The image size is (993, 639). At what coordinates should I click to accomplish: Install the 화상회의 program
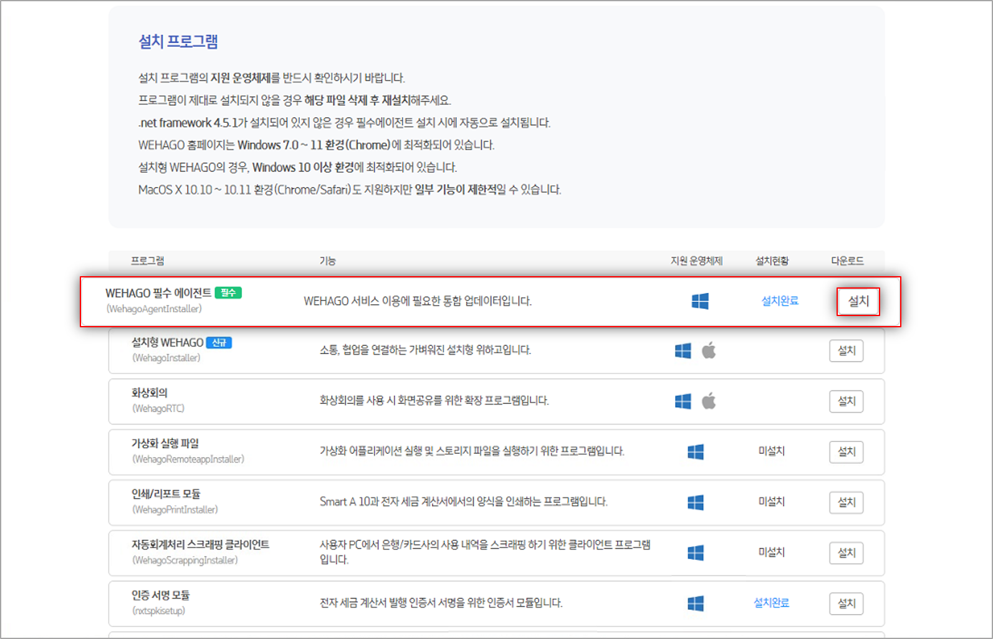point(846,401)
